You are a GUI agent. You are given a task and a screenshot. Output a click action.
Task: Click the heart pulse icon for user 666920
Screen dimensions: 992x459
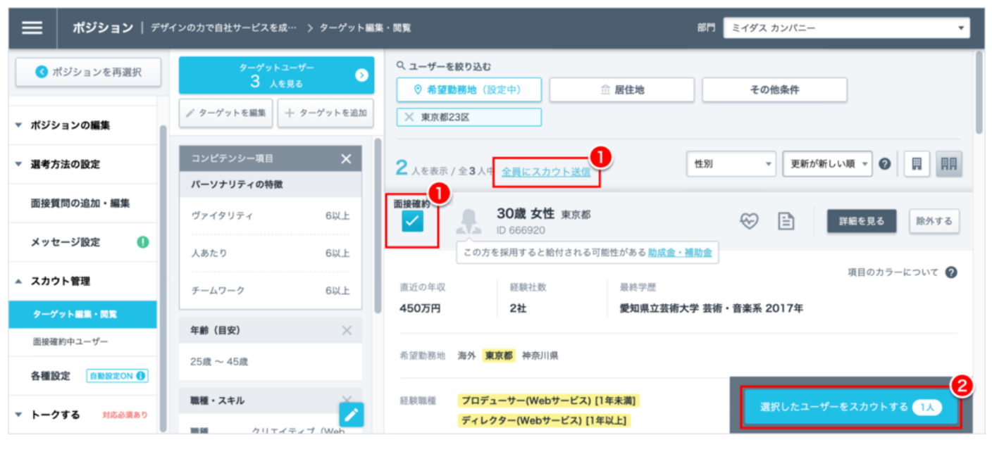click(748, 221)
